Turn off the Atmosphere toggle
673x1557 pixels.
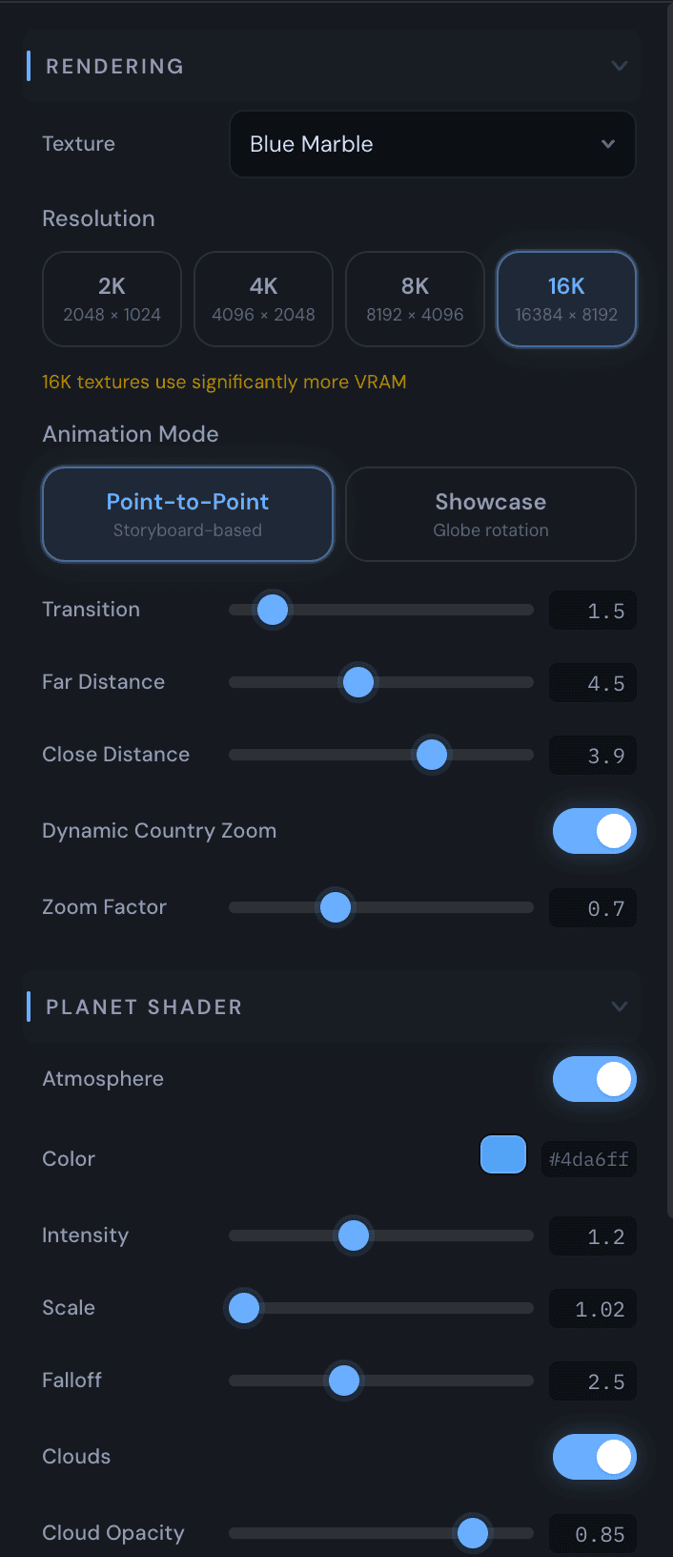pos(594,1079)
